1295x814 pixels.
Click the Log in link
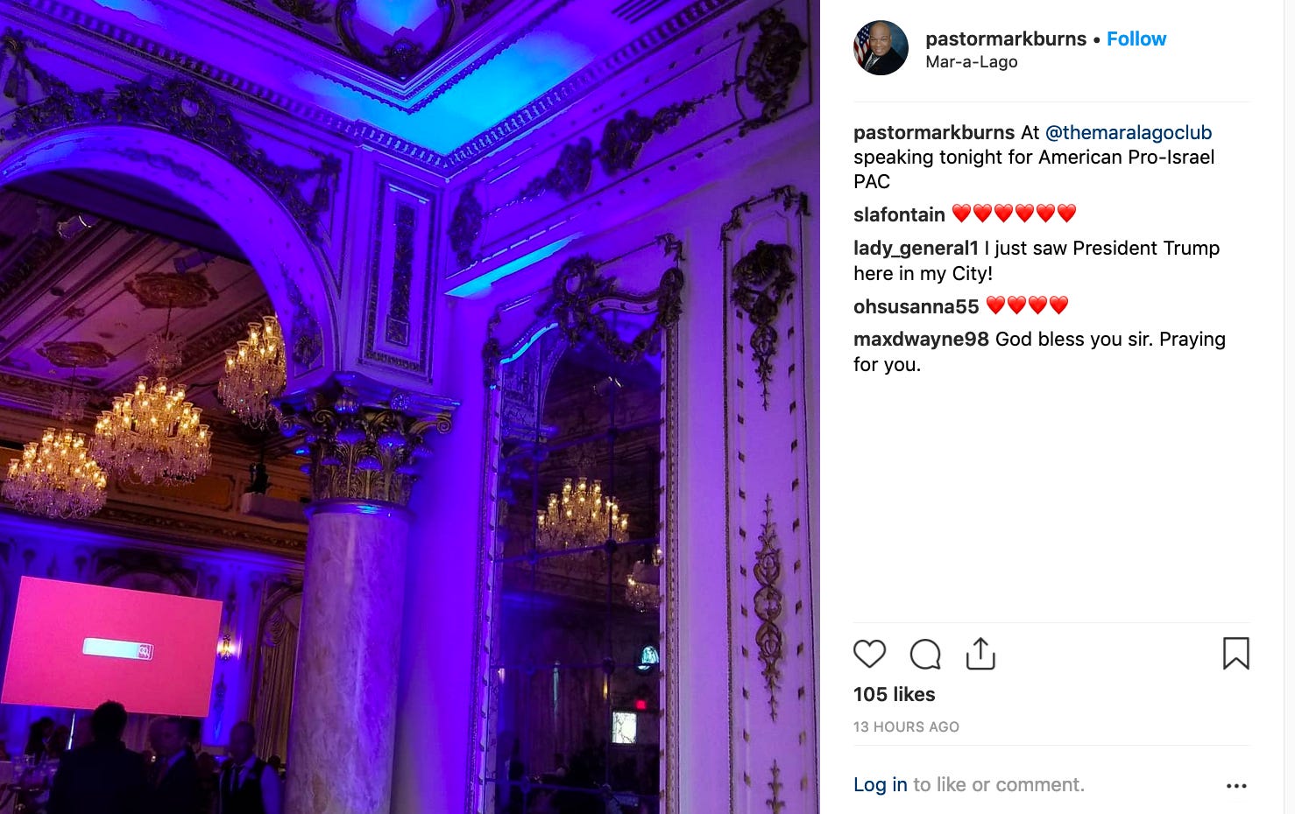click(x=881, y=785)
